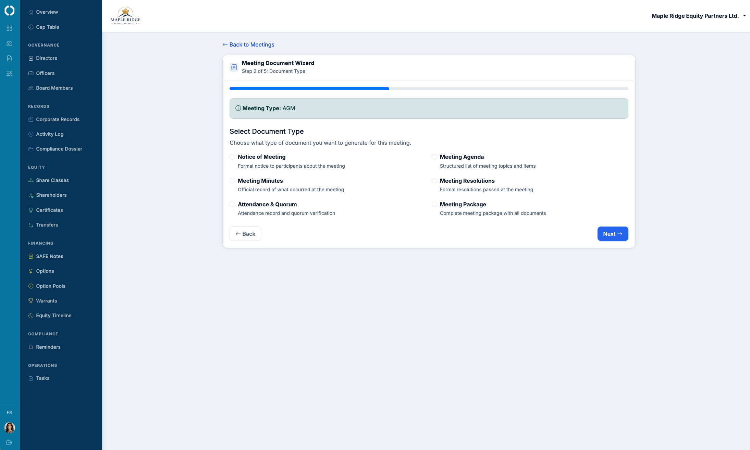
Task: Click the Official record of what occurred description
Action: [291, 190]
